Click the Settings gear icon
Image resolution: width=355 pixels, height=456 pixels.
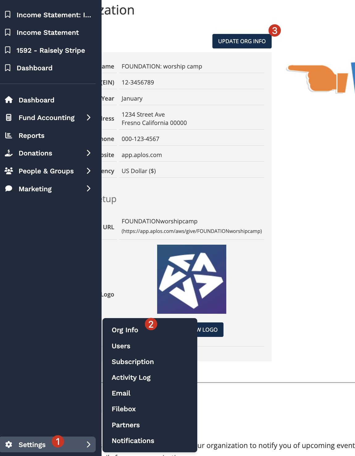9,444
